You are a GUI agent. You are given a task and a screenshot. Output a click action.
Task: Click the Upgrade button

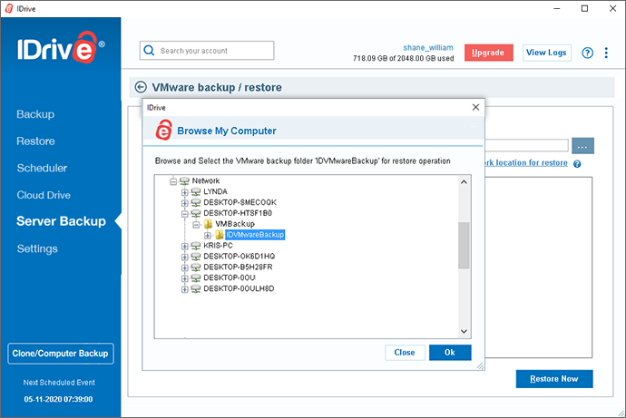(x=489, y=53)
